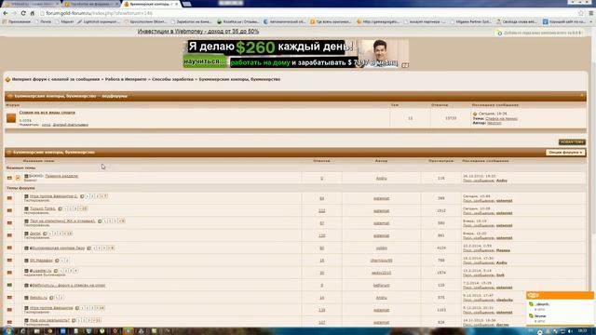The height and width of the screenshot is (335, 596).
Task: Open the Опции форума dropdown
Action: (x=565, y=153)
